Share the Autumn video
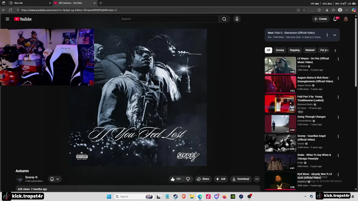Viewport: 358px width, 201px height. click(203, 179)
